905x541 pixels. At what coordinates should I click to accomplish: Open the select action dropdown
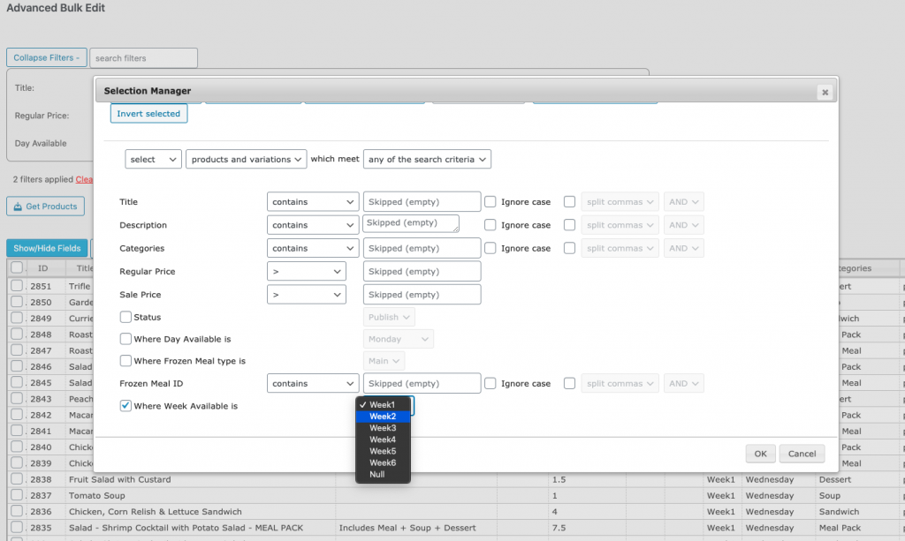pyautogui.click(x=153, y=159)
